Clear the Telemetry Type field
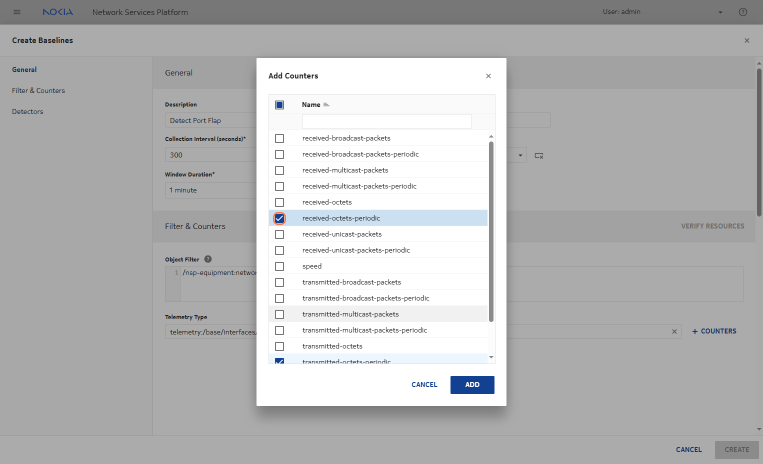This screenshot has height=464, width=763. (674, 331)
